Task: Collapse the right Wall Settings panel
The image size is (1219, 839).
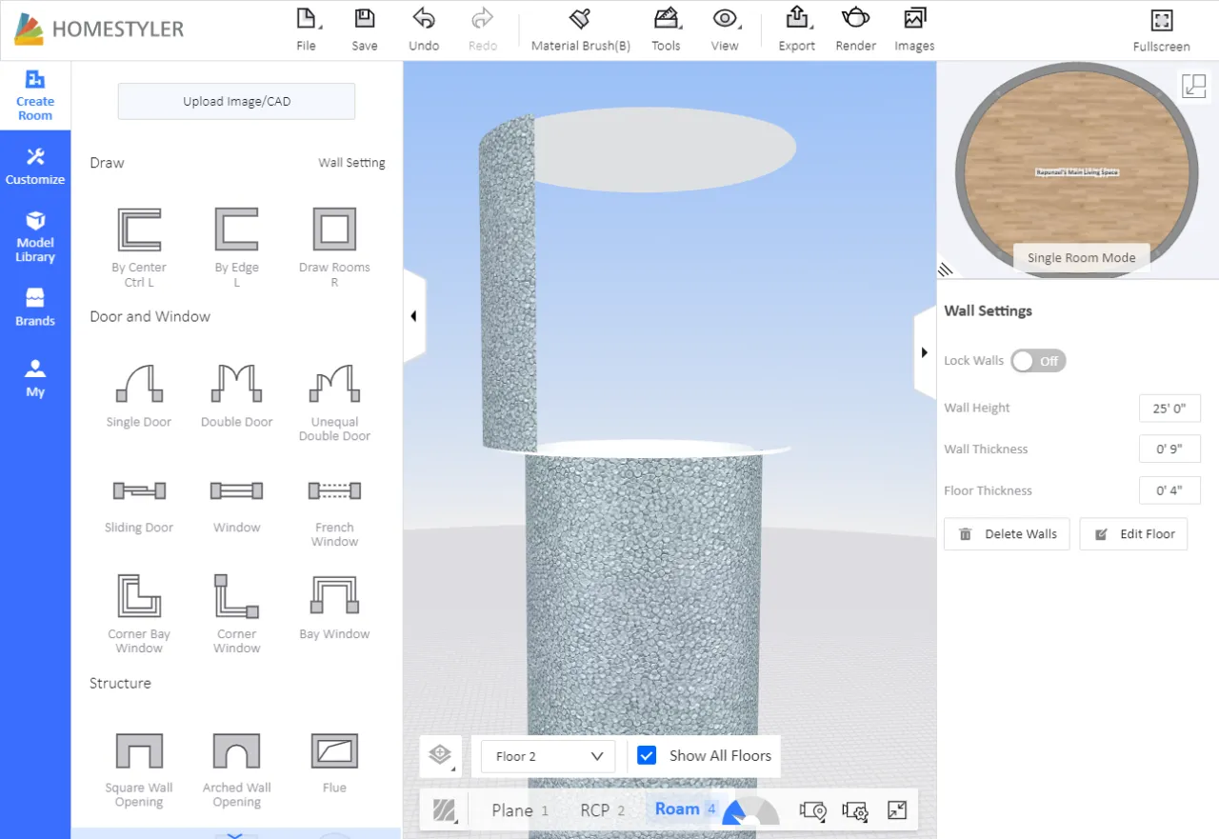Action: click(x=924, y=352)
